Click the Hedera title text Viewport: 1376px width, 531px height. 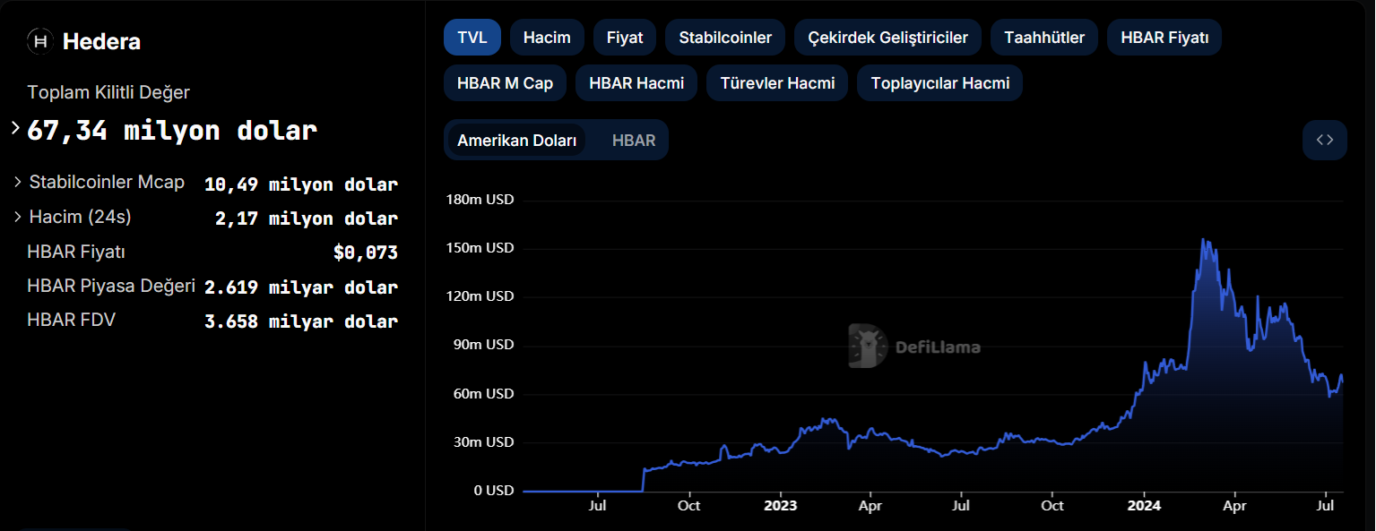(x=101, y=41)
